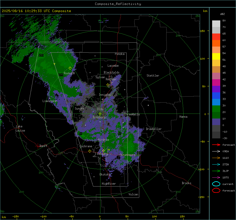236x220 pixels.
Task: Click the Strathmore city label
Action: pos(127,155)
